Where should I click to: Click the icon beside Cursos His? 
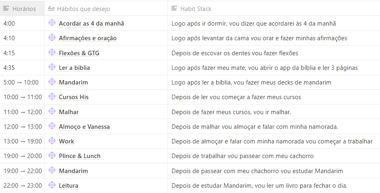52,97
